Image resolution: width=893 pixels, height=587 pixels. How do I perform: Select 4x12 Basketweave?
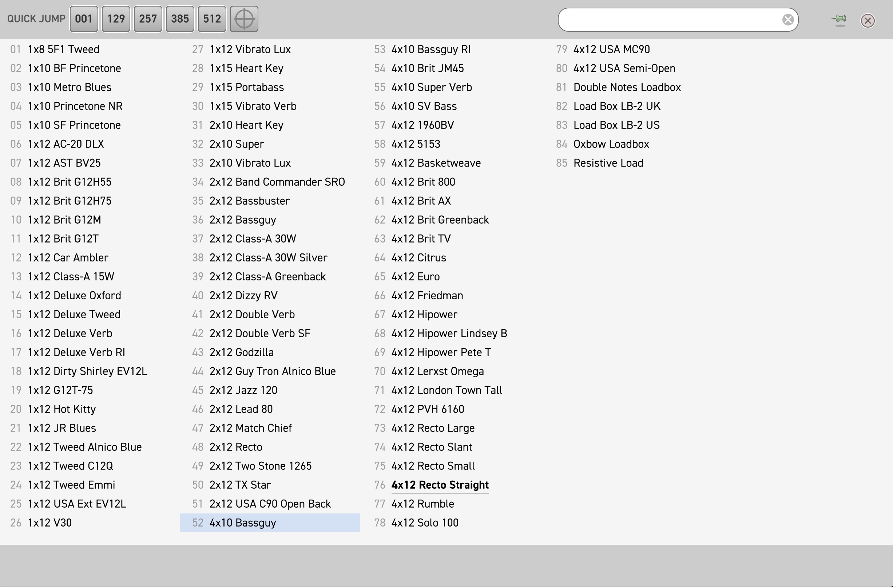[436, 163]
